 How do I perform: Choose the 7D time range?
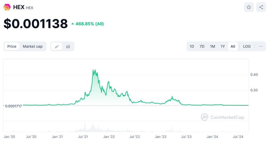click(x=202, y=46)
